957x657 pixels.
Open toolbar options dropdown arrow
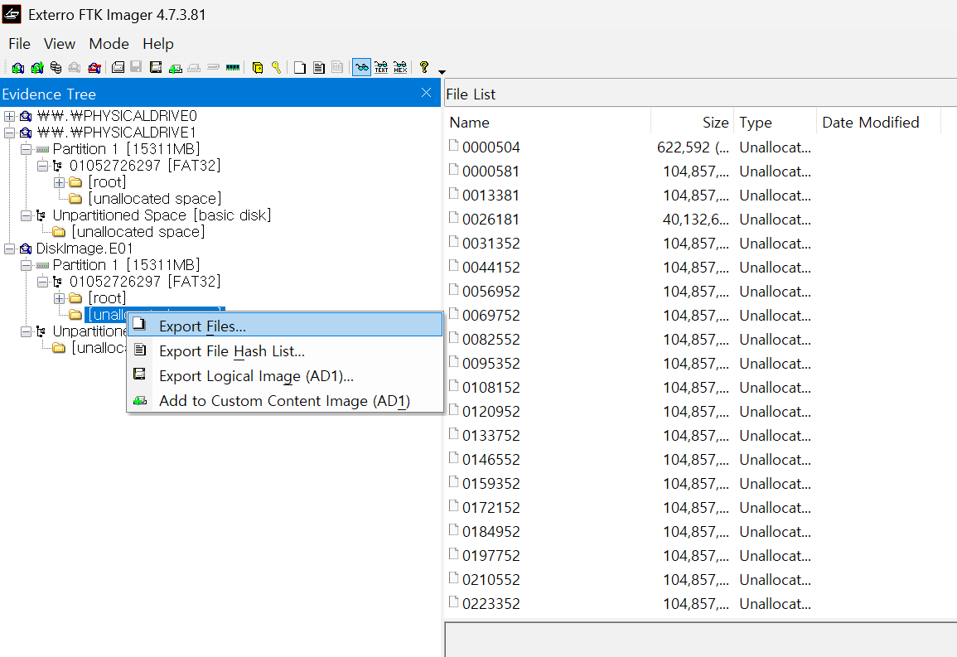[442, 71]
